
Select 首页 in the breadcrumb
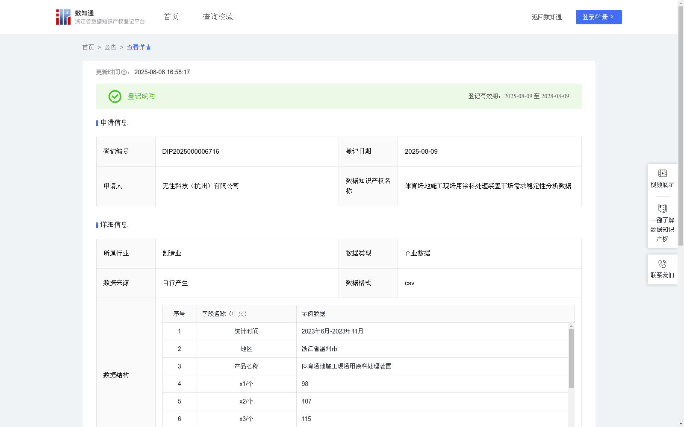coord(88,47)
